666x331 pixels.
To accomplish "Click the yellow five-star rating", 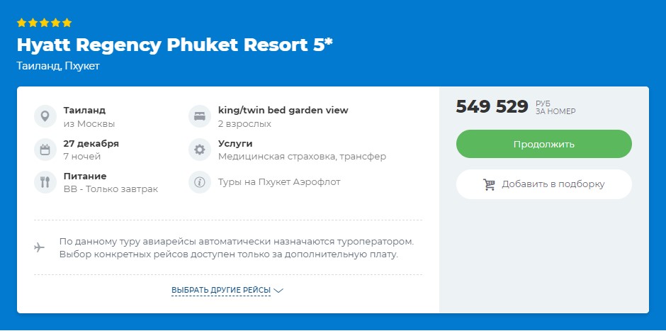I will pyautogui.click(x=44, y=23).
